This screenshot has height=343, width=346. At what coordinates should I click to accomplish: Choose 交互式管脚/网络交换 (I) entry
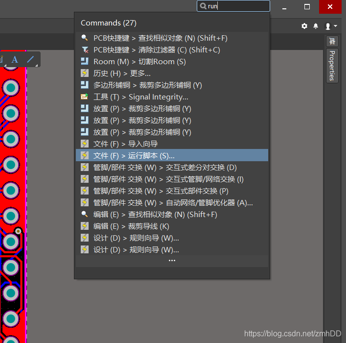pyautogui.click(x=172, y=179)
